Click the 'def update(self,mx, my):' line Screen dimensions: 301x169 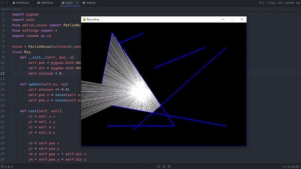tap(45, 84)
